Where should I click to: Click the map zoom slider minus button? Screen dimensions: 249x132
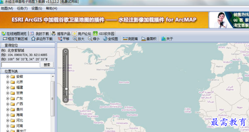66,100
